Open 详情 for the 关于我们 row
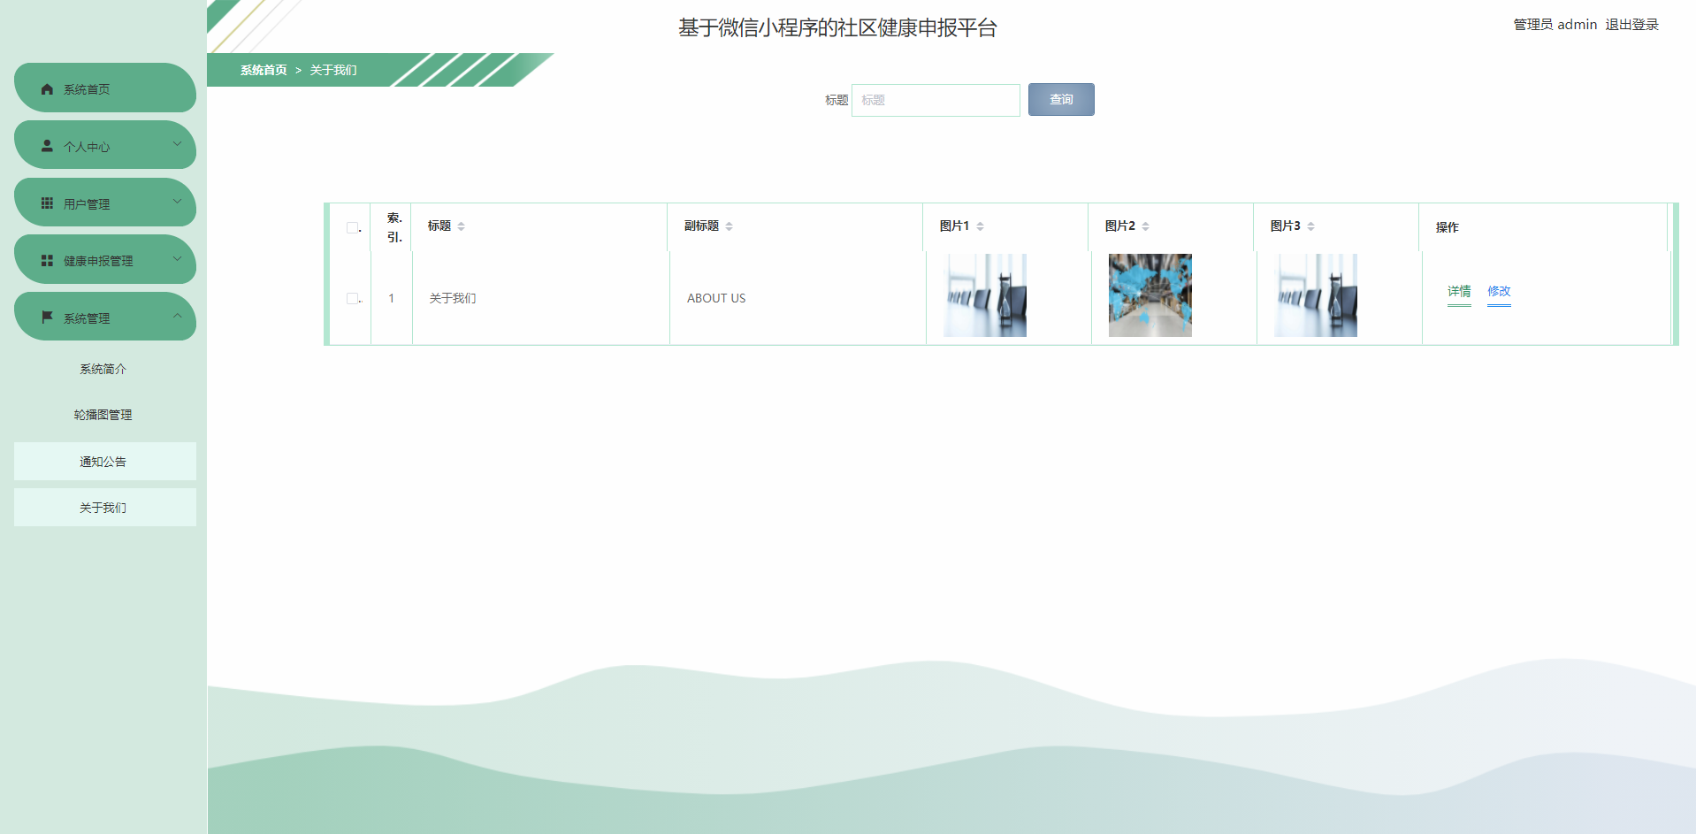Screen dimensions: 1696x834 pyautogui.click(x=1459, y=292)
